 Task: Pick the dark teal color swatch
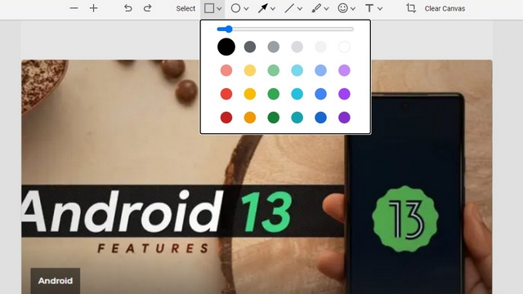[297, 118]
